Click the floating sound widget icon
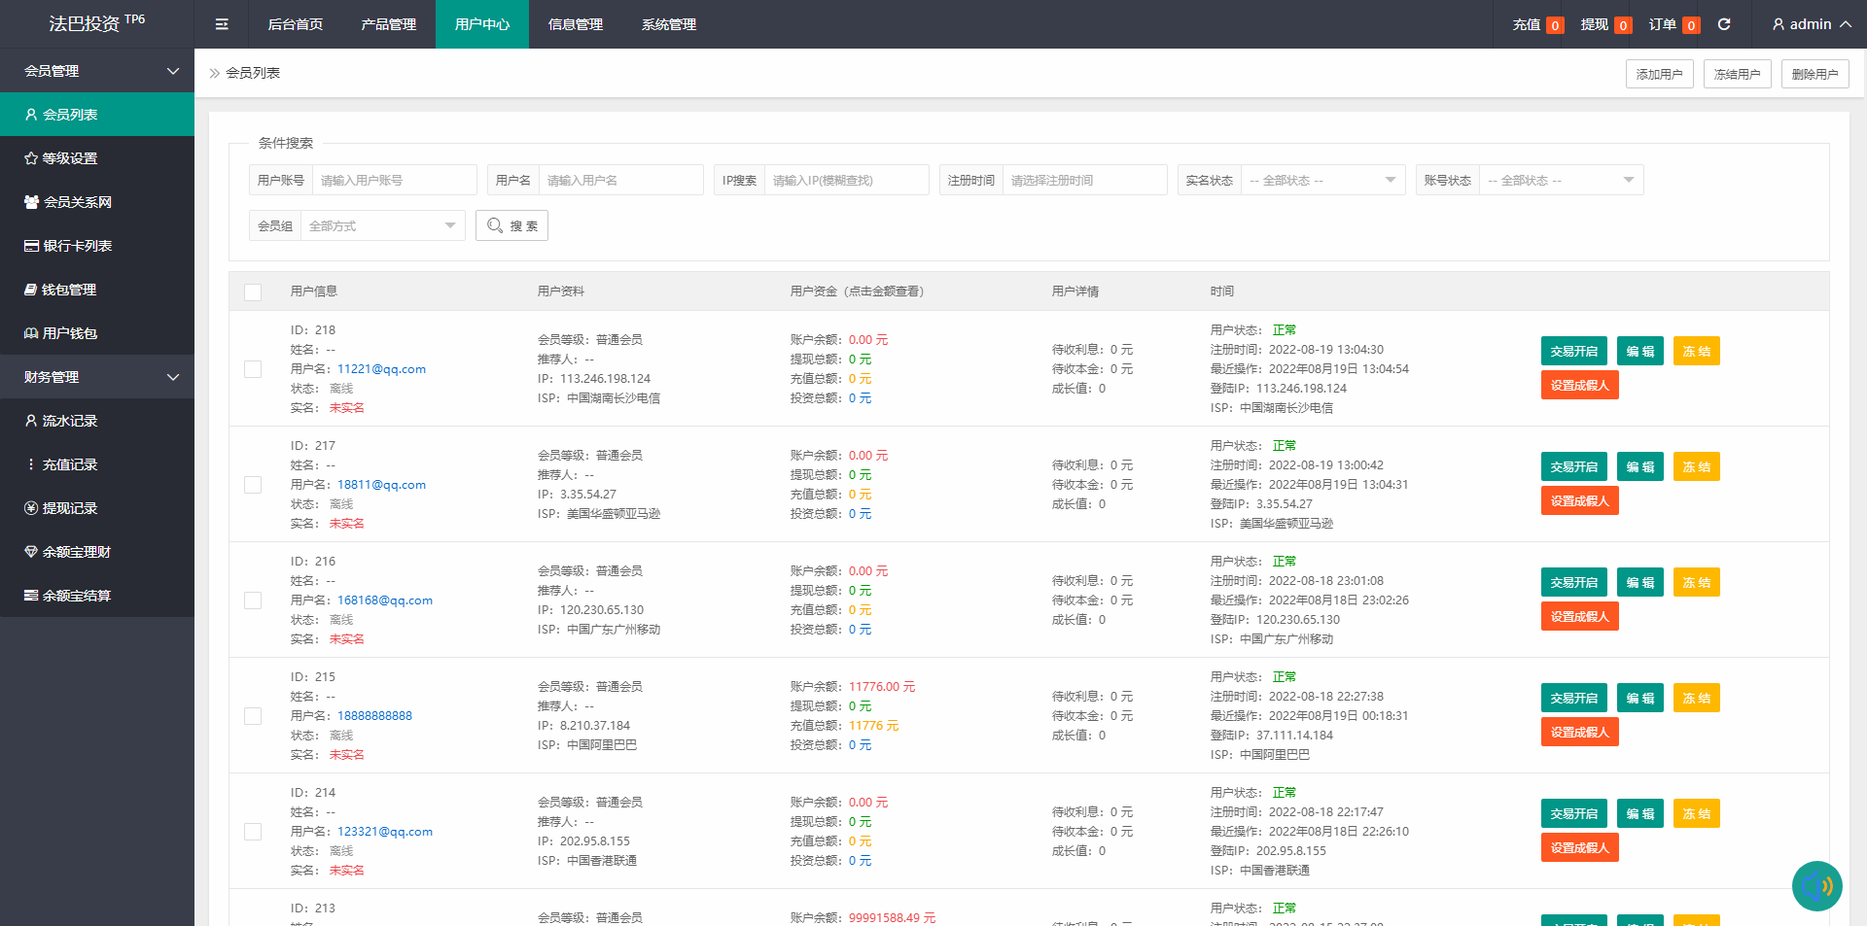 1816,886
